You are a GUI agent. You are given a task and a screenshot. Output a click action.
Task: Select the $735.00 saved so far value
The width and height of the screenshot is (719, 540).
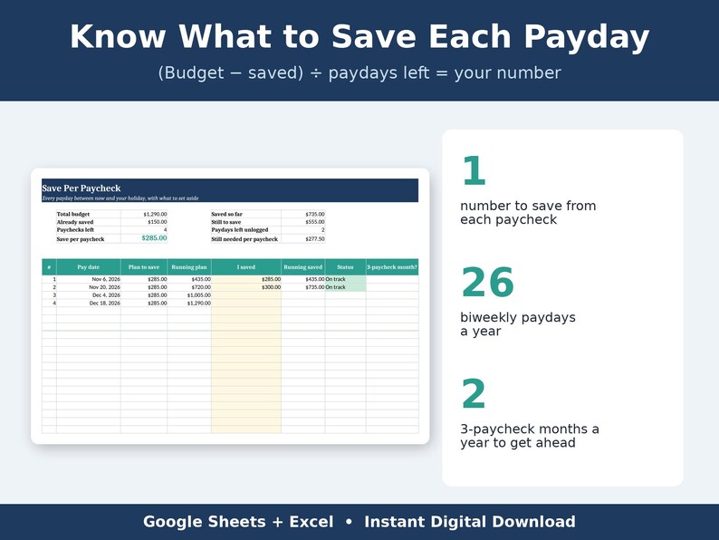pyautogui.click(x=303, y=214)
